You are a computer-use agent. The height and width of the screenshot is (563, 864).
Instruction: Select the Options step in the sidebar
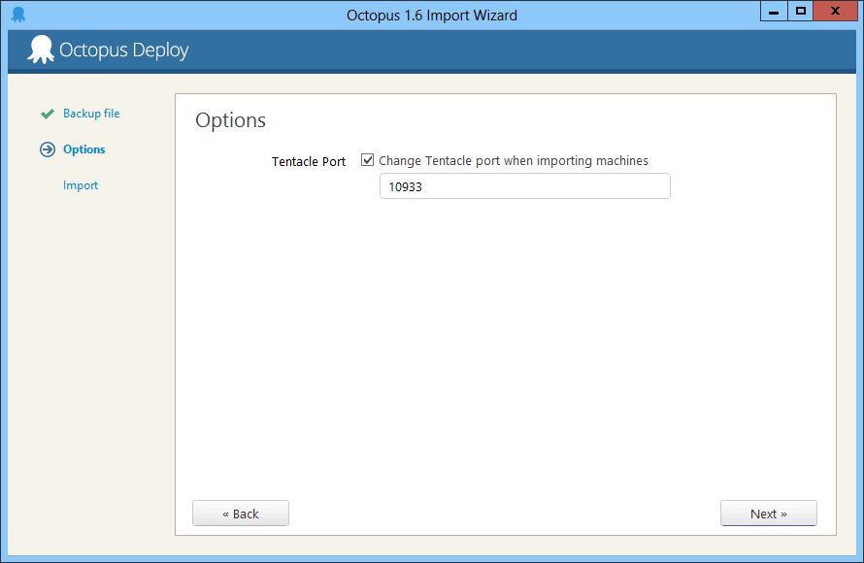tap(83, 149)
